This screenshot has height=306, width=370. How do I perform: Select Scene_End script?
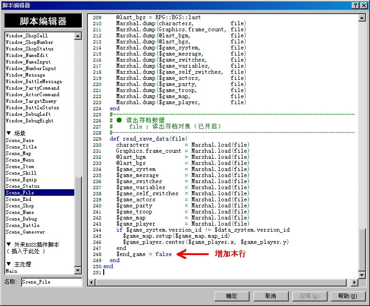pos(18,199)
